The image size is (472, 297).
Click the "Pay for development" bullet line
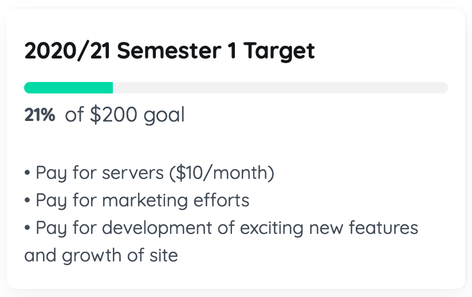coord(221,228)
